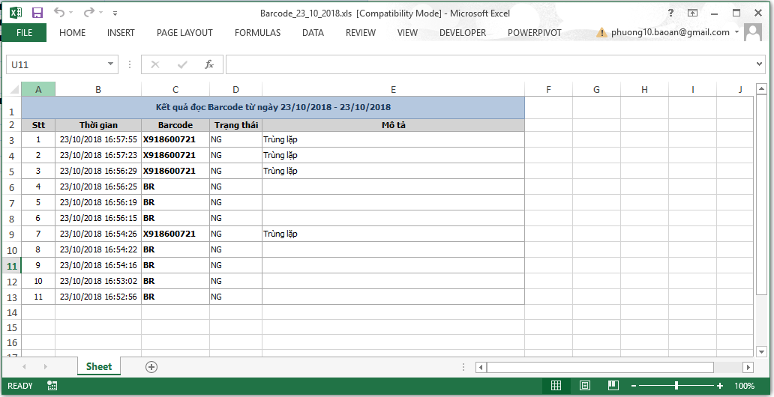
Task: Expand the Name Box dropdown arrow
Action: point(111,64)
